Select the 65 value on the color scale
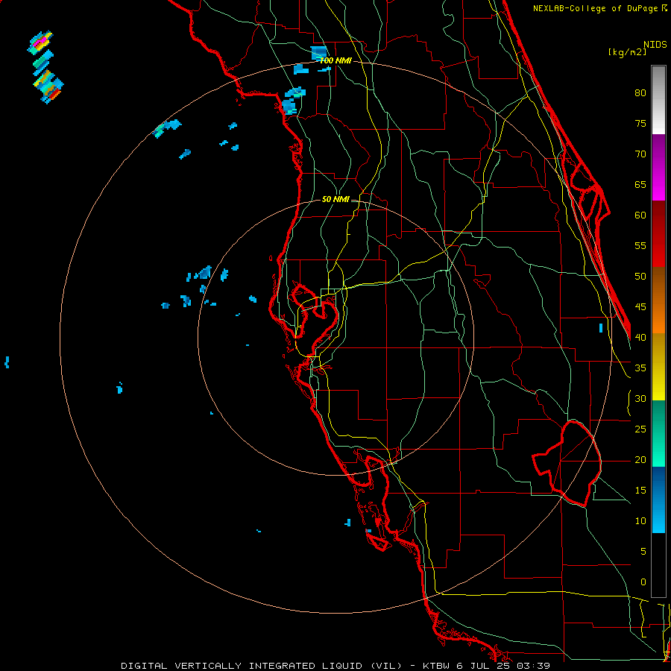 coord(640,184)
